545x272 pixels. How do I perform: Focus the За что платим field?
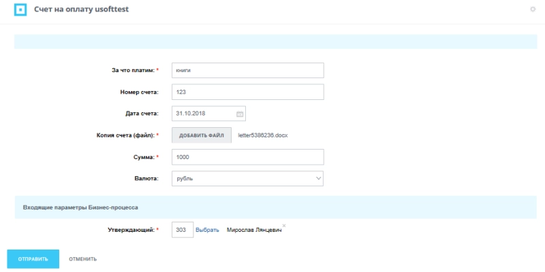247,70
